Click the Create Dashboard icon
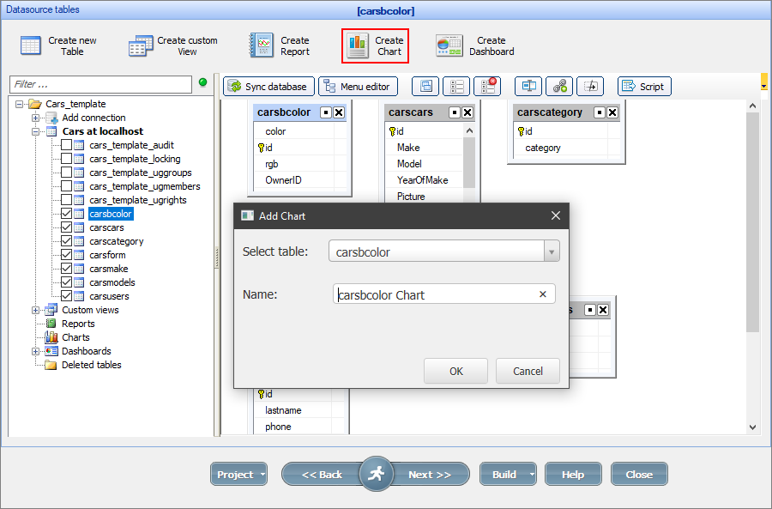772x509 pixels. pyautogui.click(x=449, y=46)
